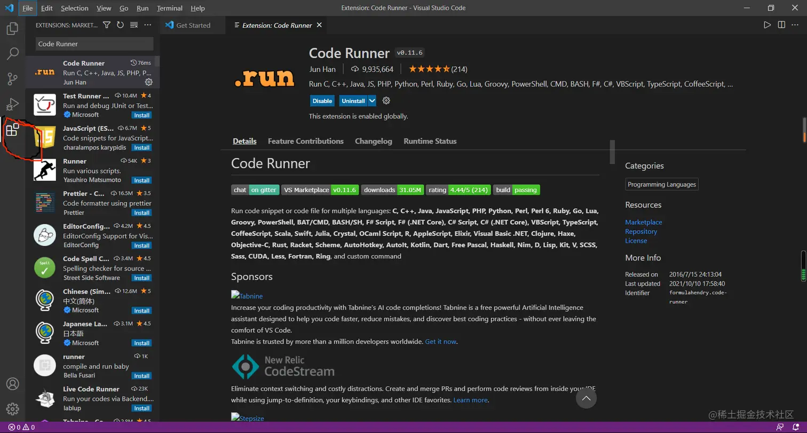Uninstall the Code Runner extension

(x=353, y=101)
